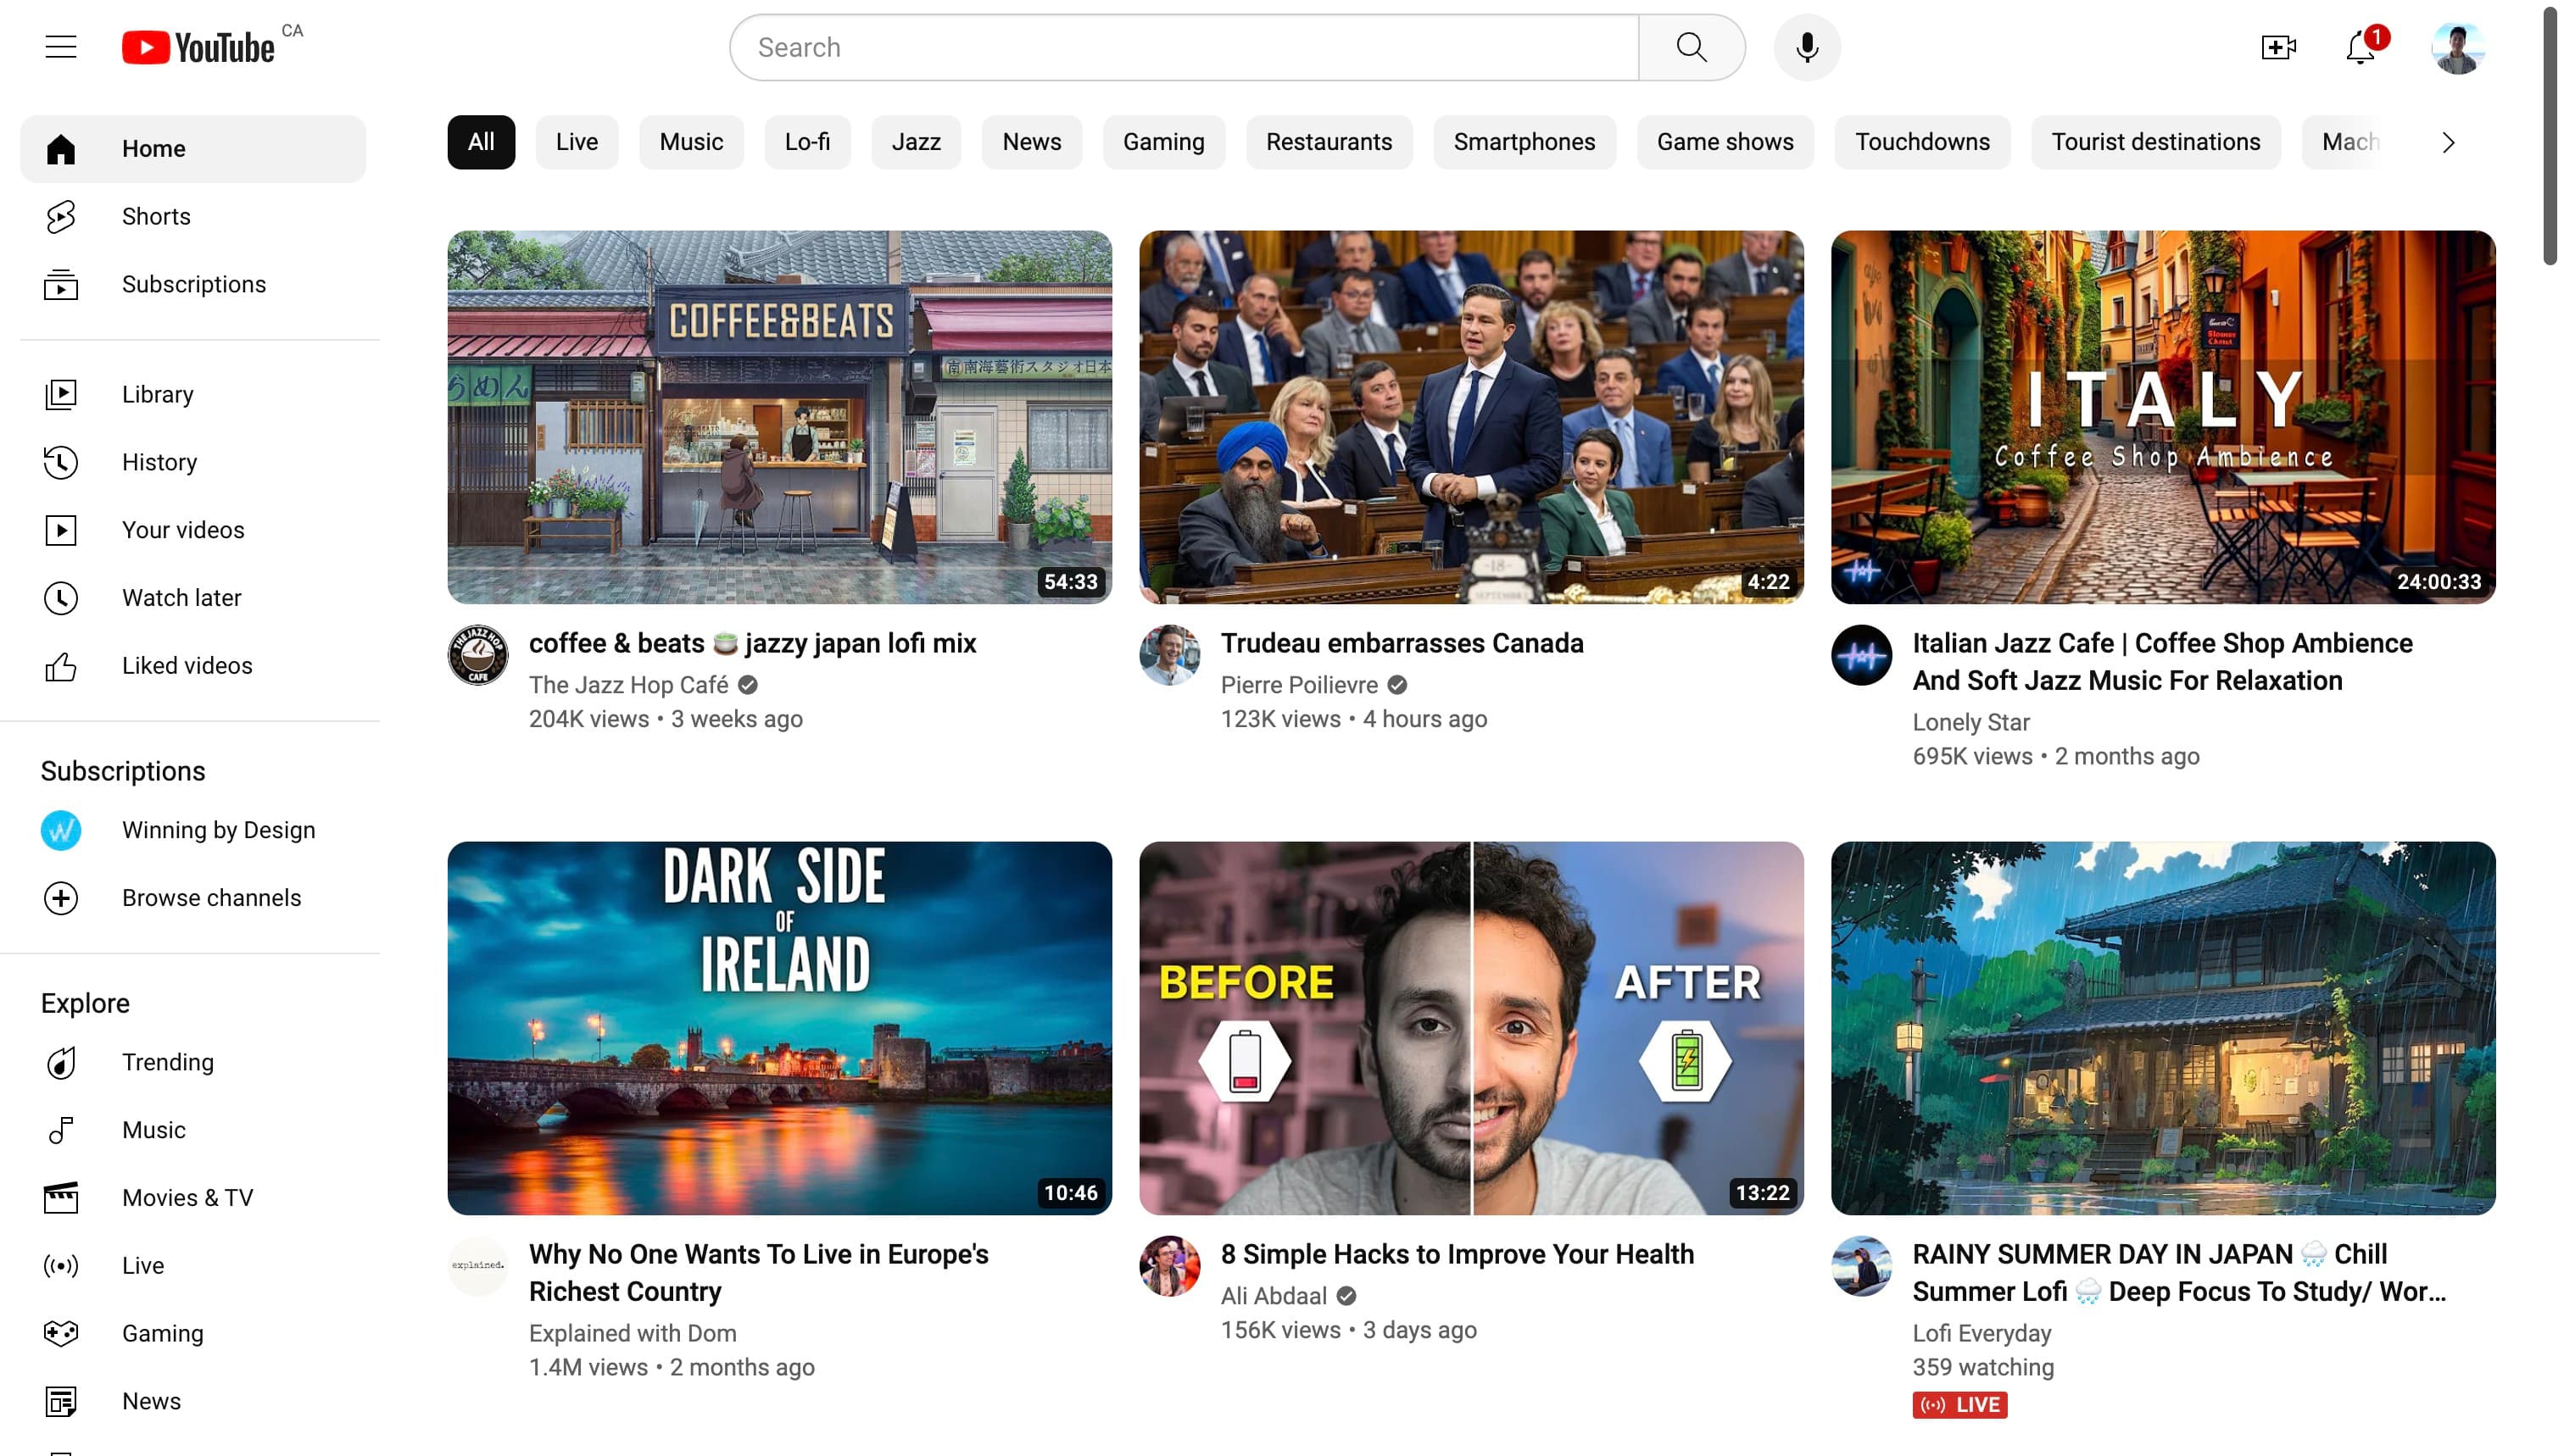Open Trudeau embarrasses Canada thumbnail
The height and width of the screenshot is (1456, 2564).
[1472, 417]
